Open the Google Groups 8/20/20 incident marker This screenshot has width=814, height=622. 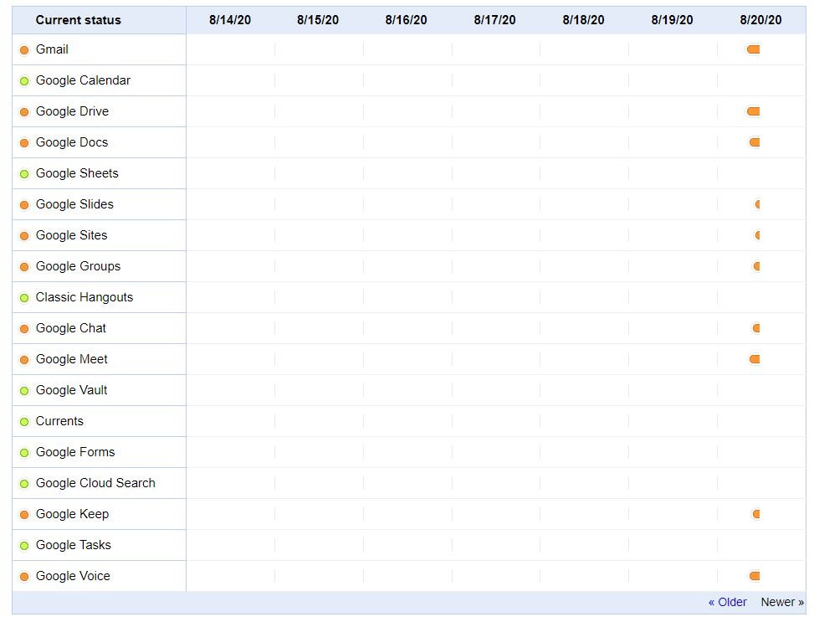(x=757, y=266)
